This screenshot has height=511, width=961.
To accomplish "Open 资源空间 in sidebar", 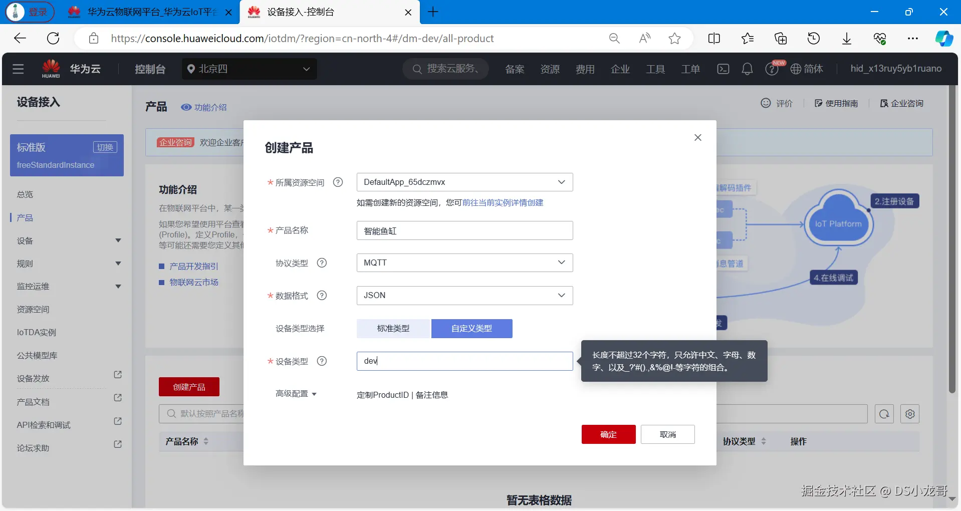I will coord(33,310).
